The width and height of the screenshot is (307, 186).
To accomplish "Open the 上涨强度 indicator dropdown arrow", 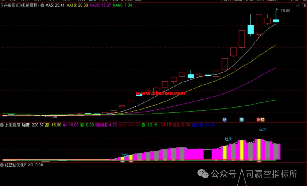I will click(x=2, y=125).
